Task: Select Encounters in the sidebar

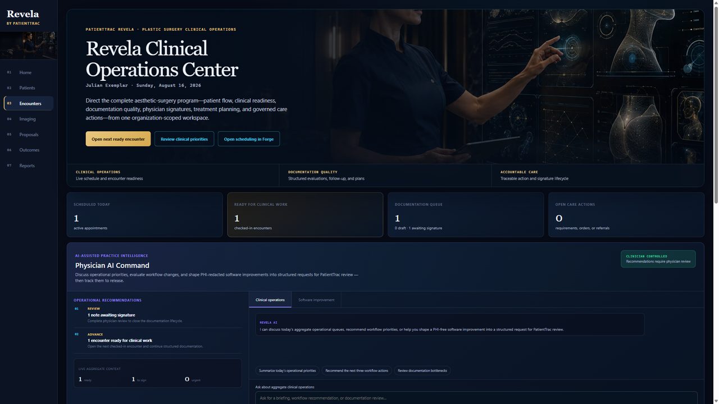Action: click(x=28, y=103)
